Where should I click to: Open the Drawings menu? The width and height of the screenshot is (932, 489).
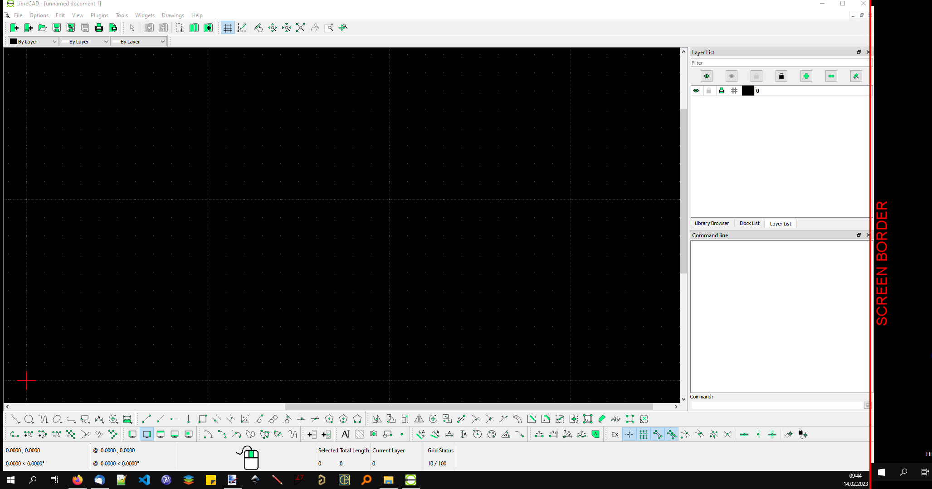tap(173, 15)
